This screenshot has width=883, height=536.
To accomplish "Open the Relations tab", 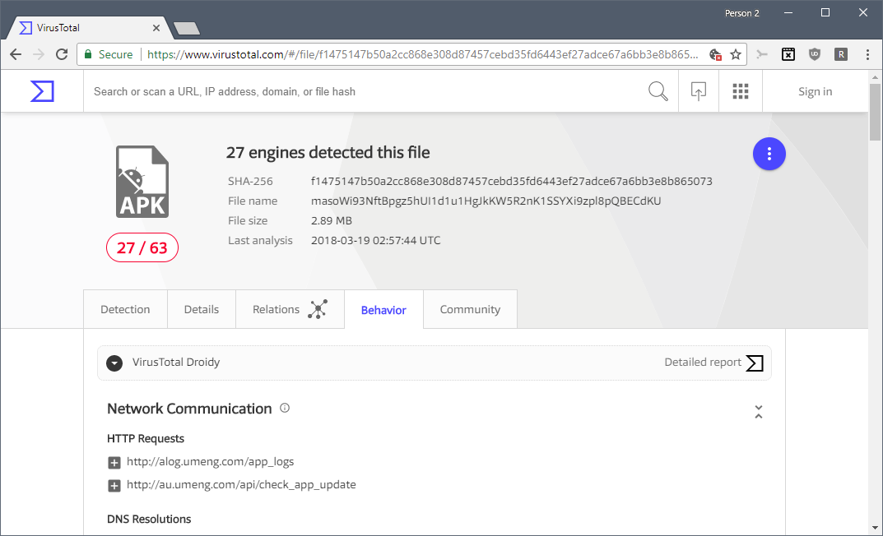I will tap(290, 309).
